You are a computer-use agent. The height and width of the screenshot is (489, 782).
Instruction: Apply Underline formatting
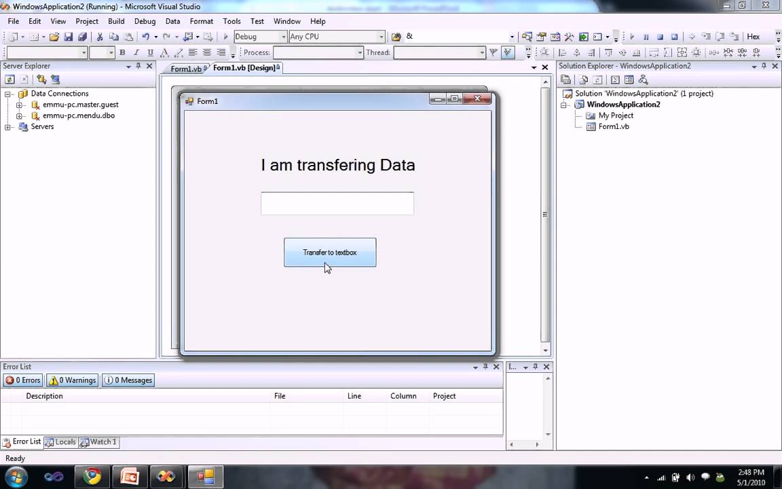[x=150, y=52]
